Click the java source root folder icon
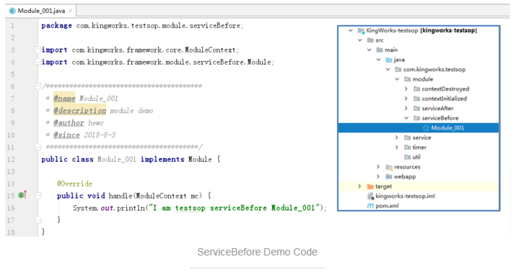Viewport: 519px width, 272px height. click(x=389, y=60)
